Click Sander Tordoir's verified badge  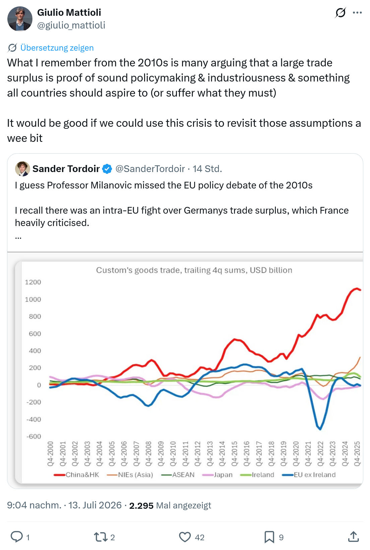click(x=107, y=169)
